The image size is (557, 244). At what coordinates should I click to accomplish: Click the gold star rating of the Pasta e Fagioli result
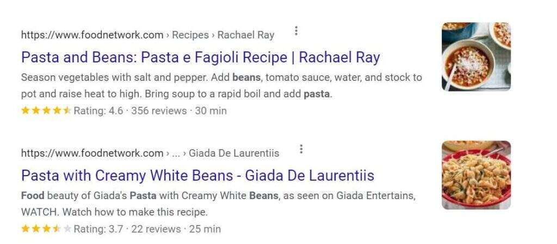(46, 111)
